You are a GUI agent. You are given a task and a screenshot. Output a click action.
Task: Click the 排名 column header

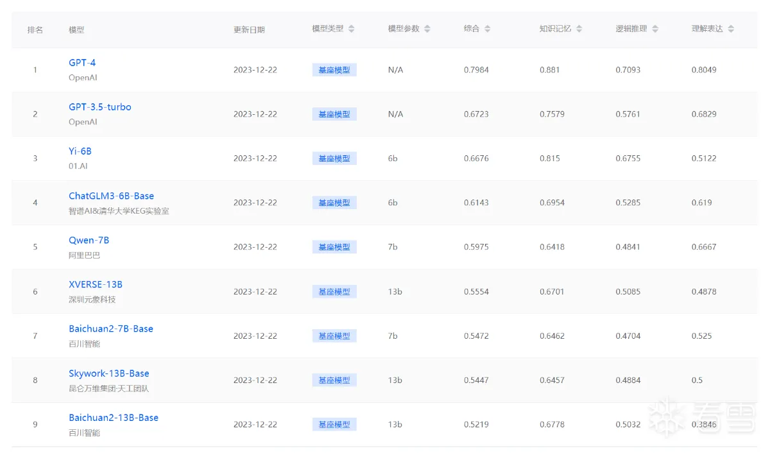(35, 30)
